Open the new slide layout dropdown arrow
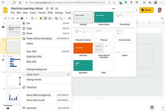 pyautogui.click(x=9, y=18)
